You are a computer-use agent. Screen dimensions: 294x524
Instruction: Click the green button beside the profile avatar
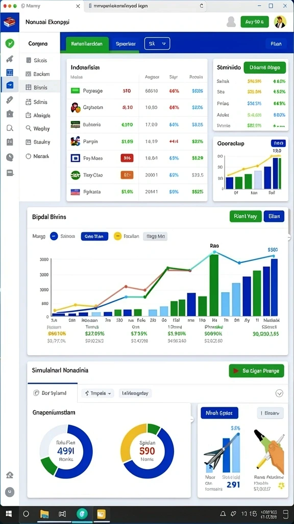tap(255, 21)
